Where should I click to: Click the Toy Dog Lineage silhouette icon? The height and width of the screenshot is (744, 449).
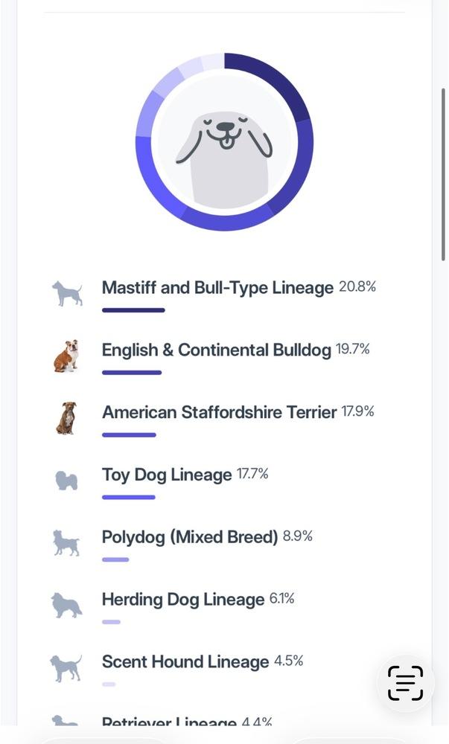[66, 480]
